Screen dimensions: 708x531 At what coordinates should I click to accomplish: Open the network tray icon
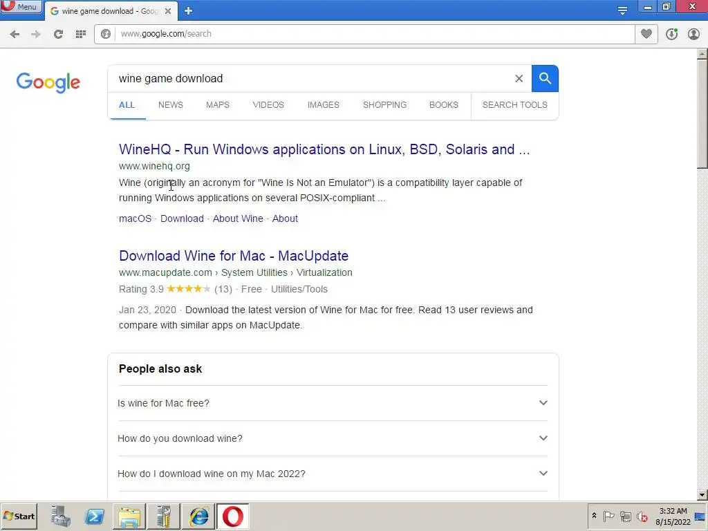[625, 516]
